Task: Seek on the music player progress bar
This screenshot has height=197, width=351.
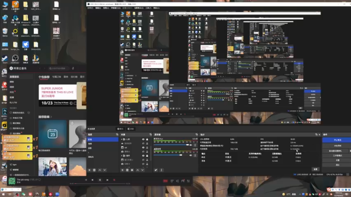Action: pos(100,183)
